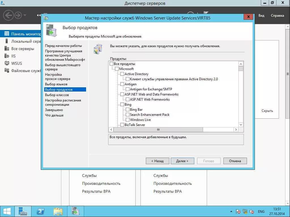This screenshot has width=290, height=217.
Task: Click the WSUS icon in sidebar
Action: (x=7, y=63)
